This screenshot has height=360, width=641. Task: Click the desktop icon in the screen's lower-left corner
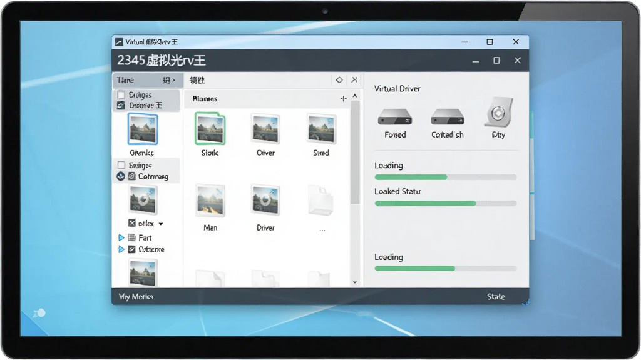pos(39,314)
